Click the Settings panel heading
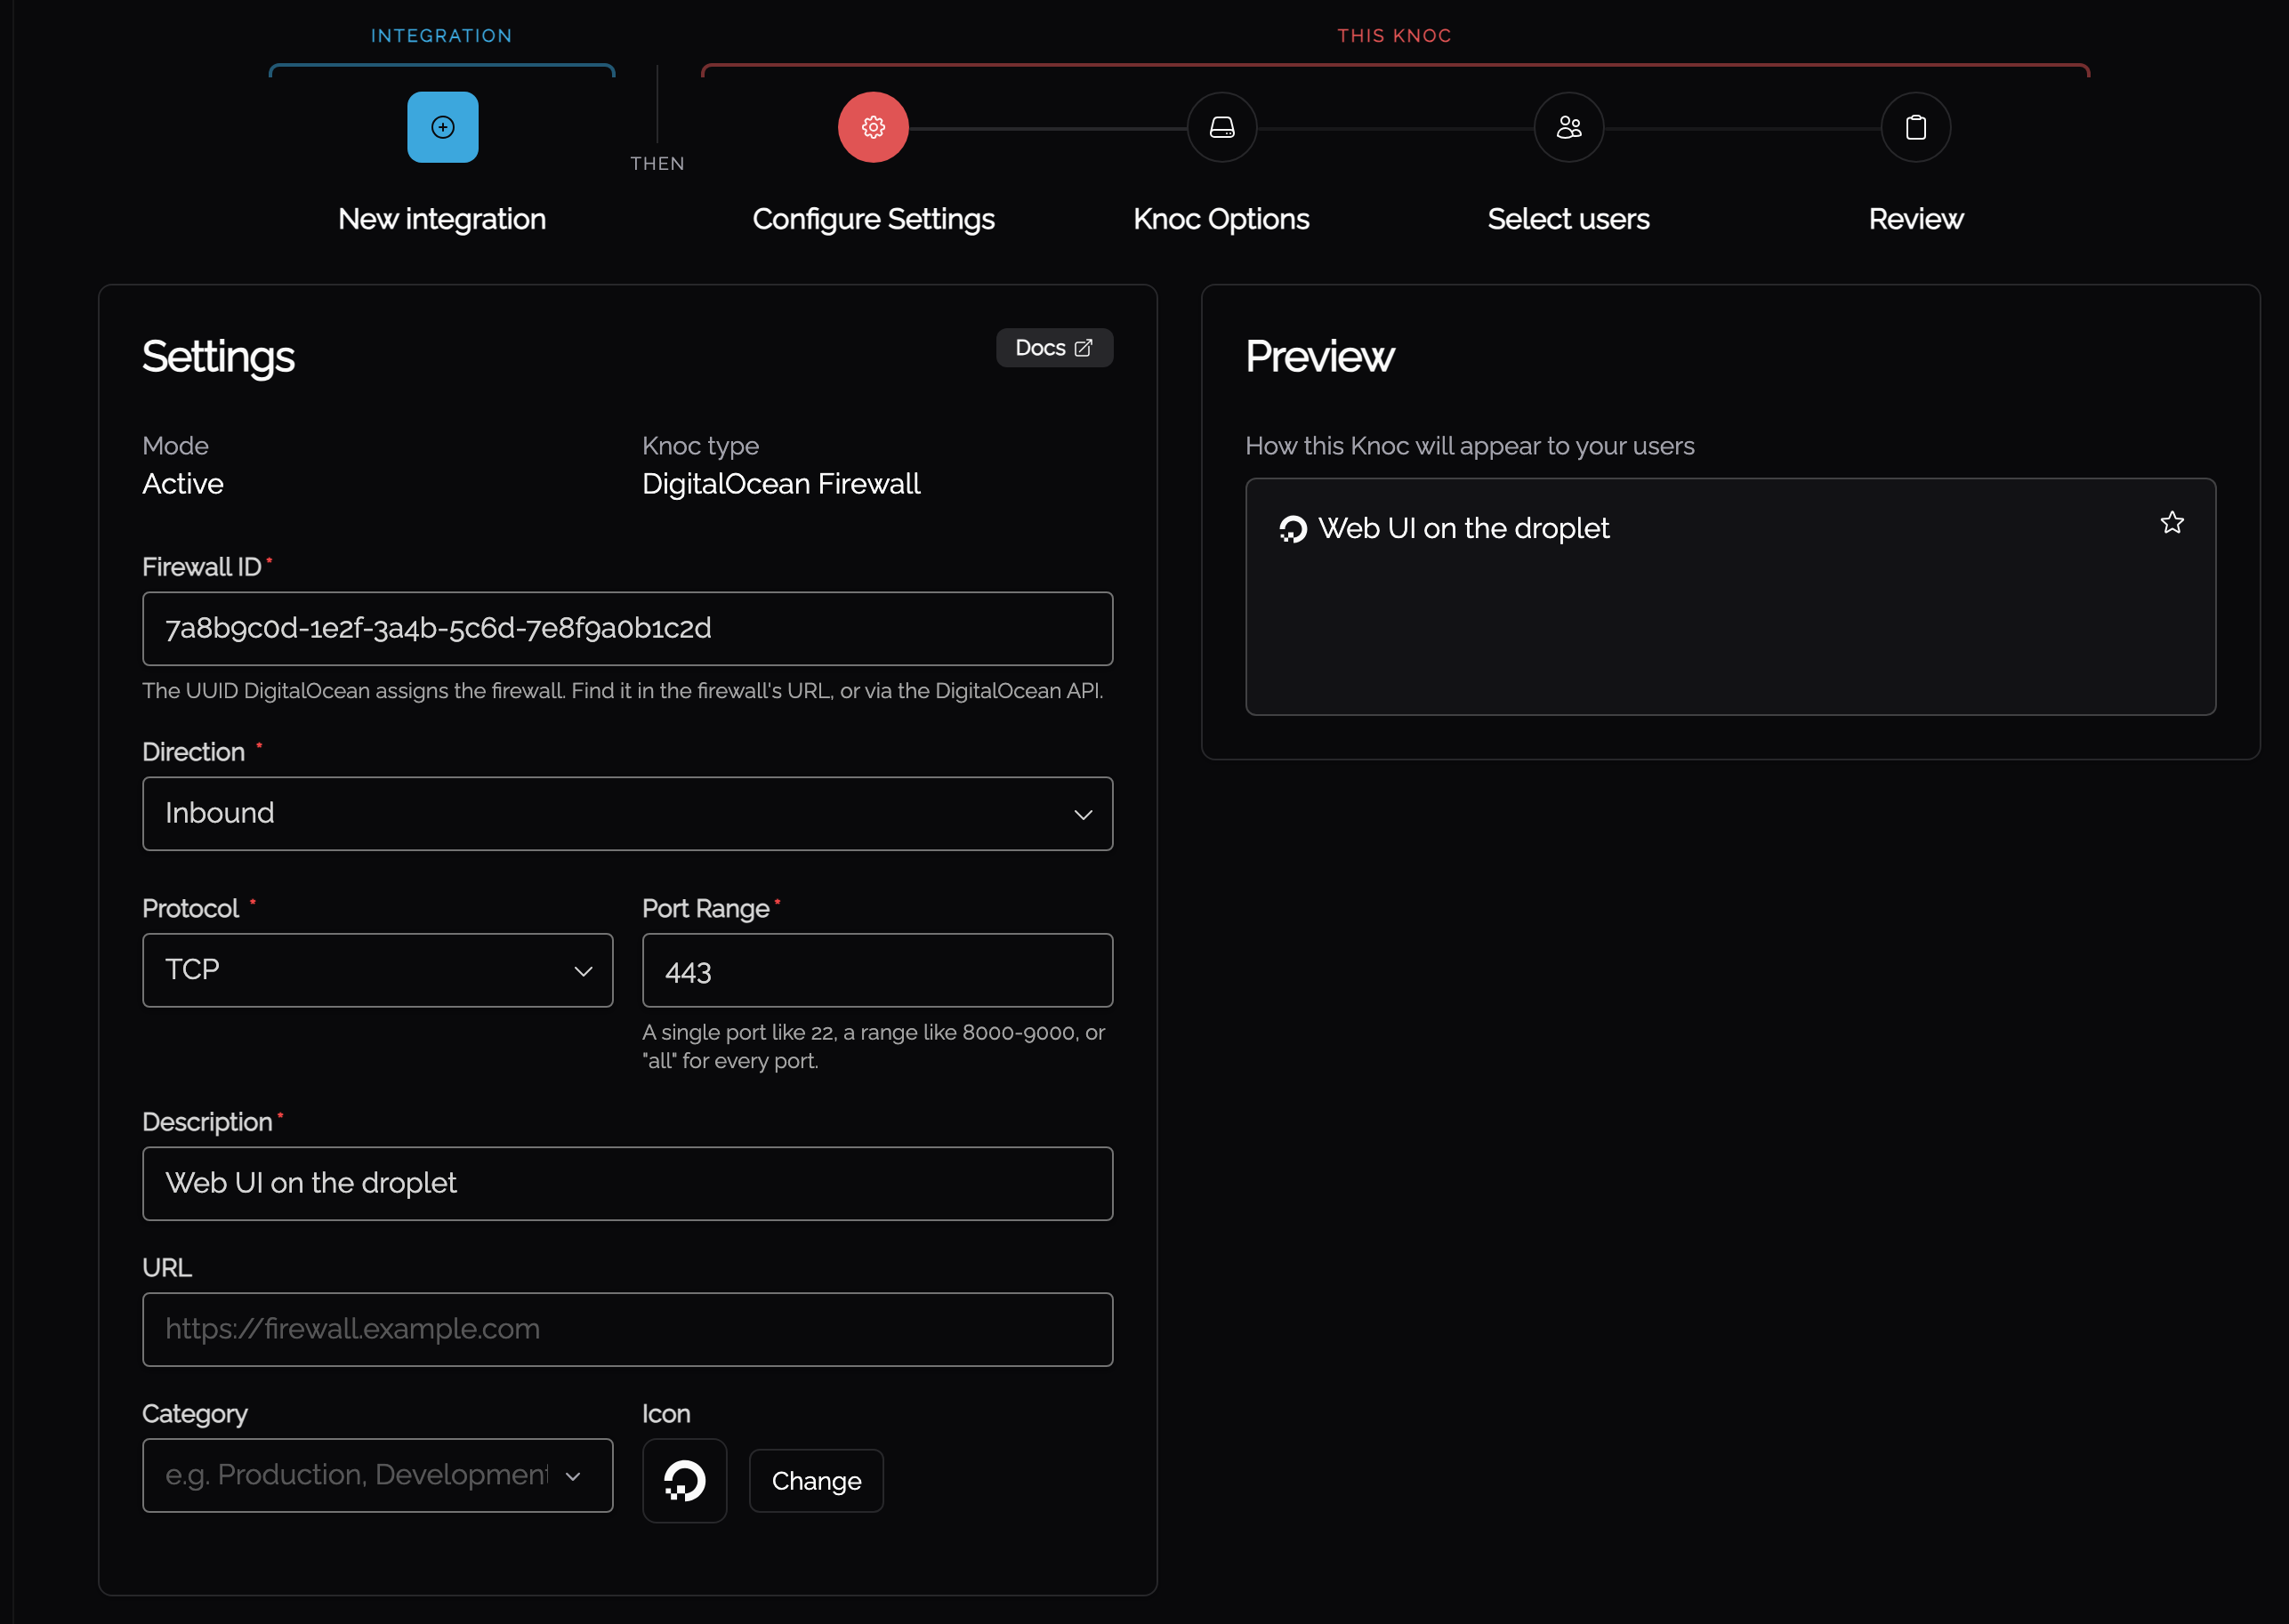The height and width of the screenshot is (1624, 2289). 218,358
